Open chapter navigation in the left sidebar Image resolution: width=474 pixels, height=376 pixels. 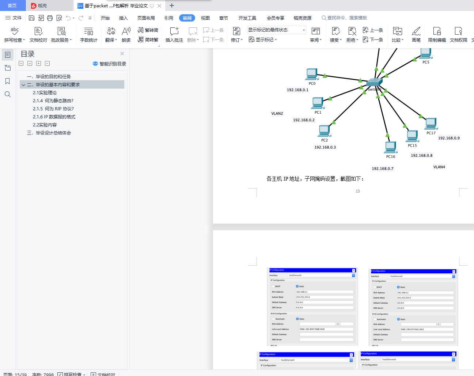click(8, 68)
